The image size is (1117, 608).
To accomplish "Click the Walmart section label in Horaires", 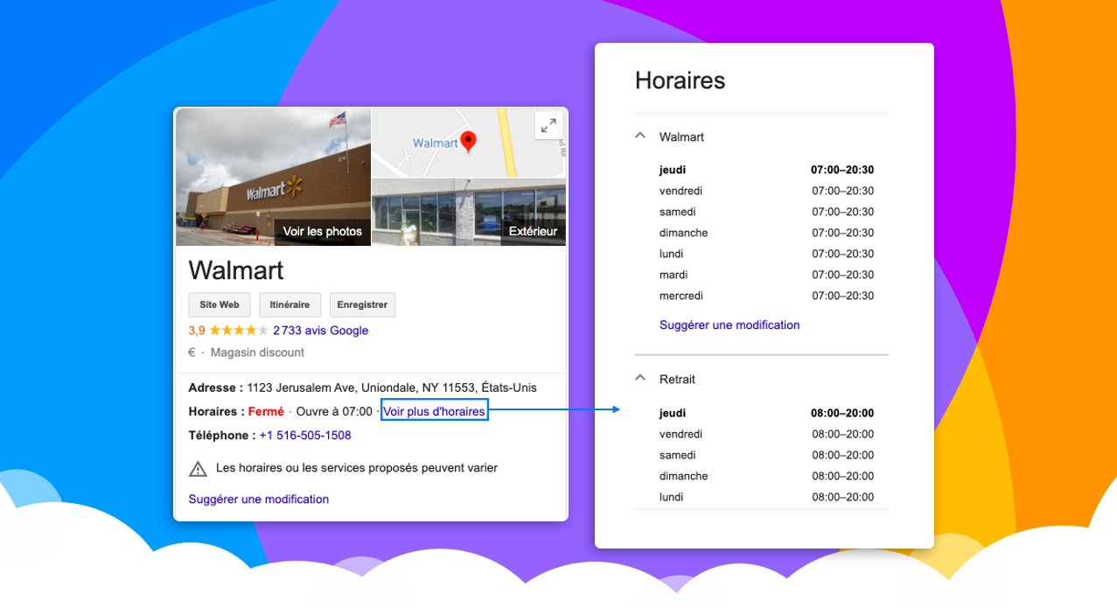I will [x=681, y=136].
